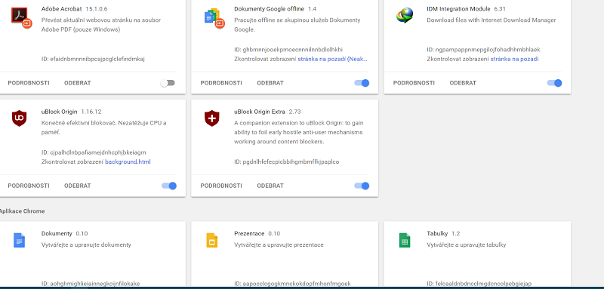The image size is (604, 289).
Task: Click the IDM Integration Module icon
Action: coord(405,15)
